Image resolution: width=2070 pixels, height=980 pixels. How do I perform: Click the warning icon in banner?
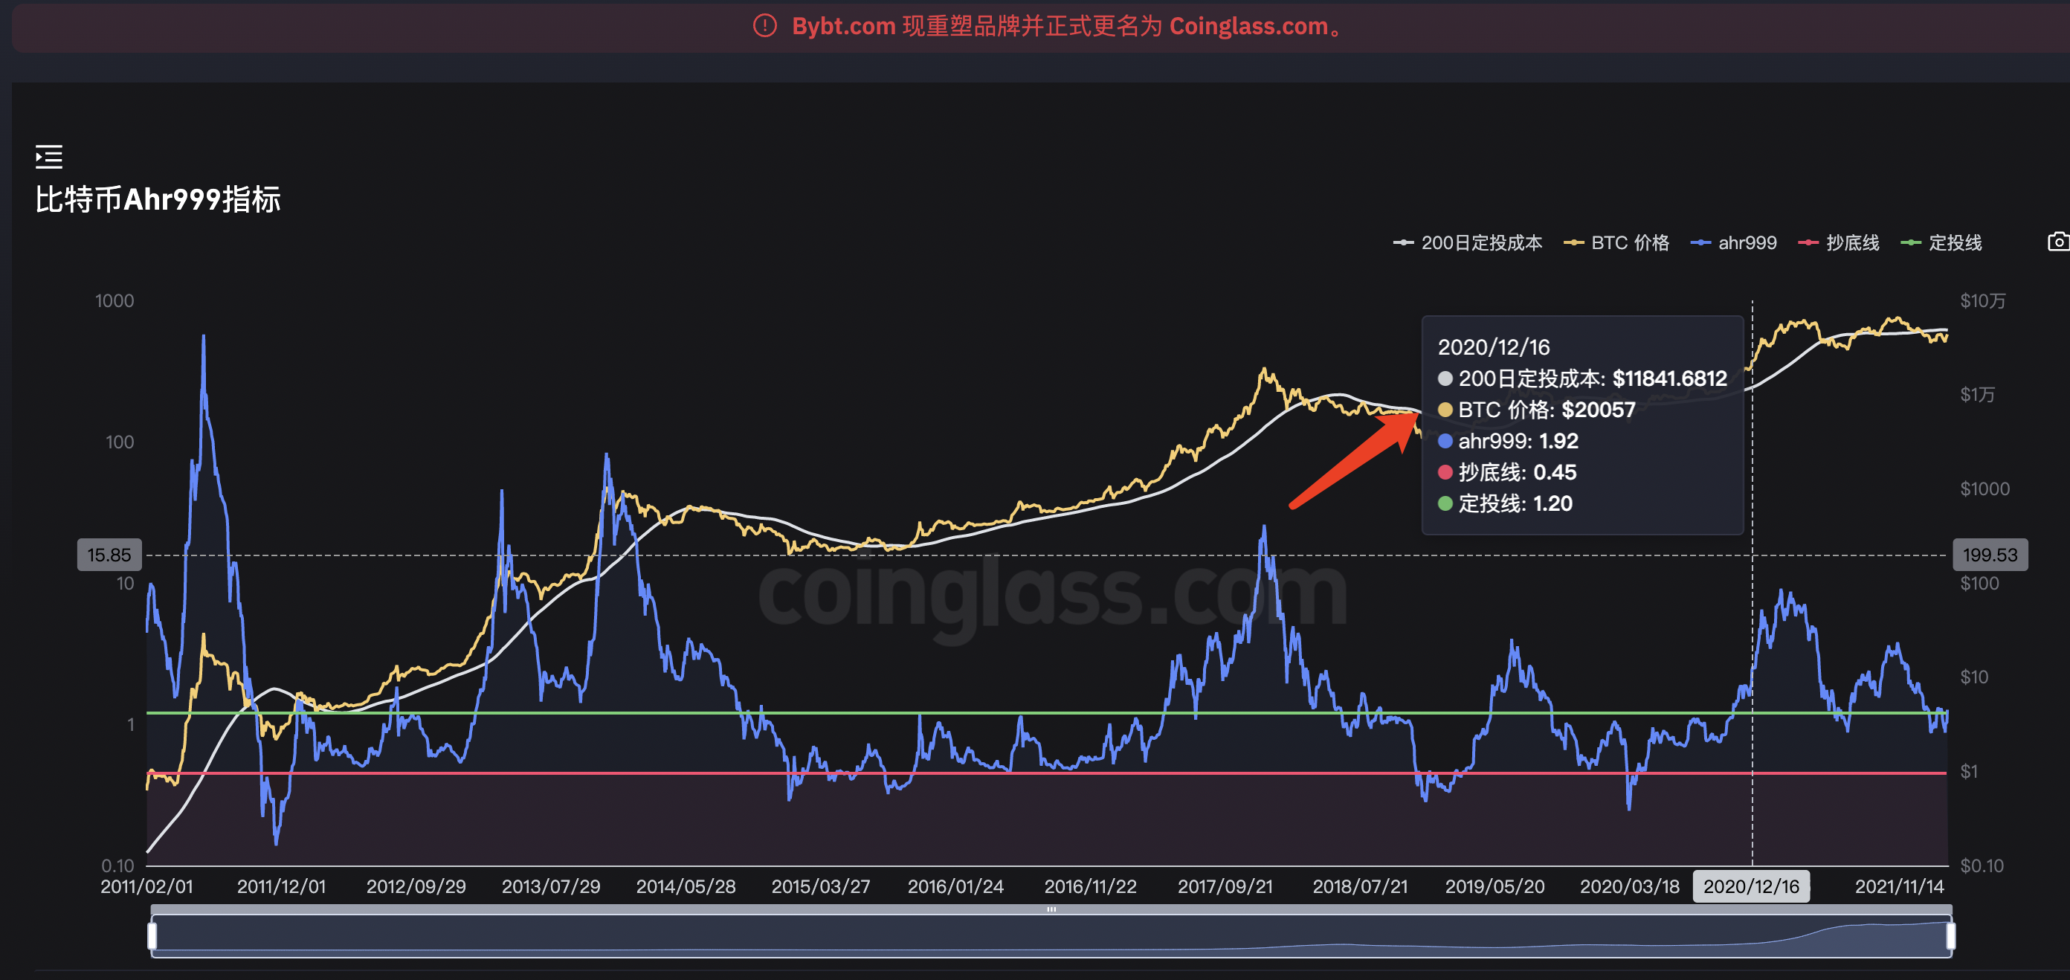[764, 26]
